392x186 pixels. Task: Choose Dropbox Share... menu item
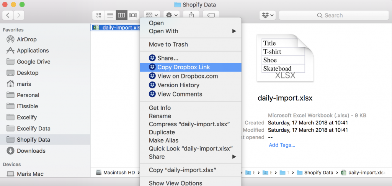(x=191, y=58)
